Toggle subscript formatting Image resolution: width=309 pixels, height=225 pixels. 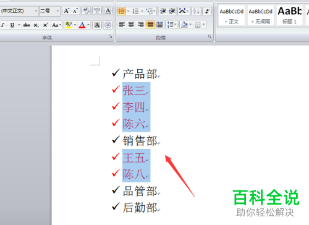point(36,25)
